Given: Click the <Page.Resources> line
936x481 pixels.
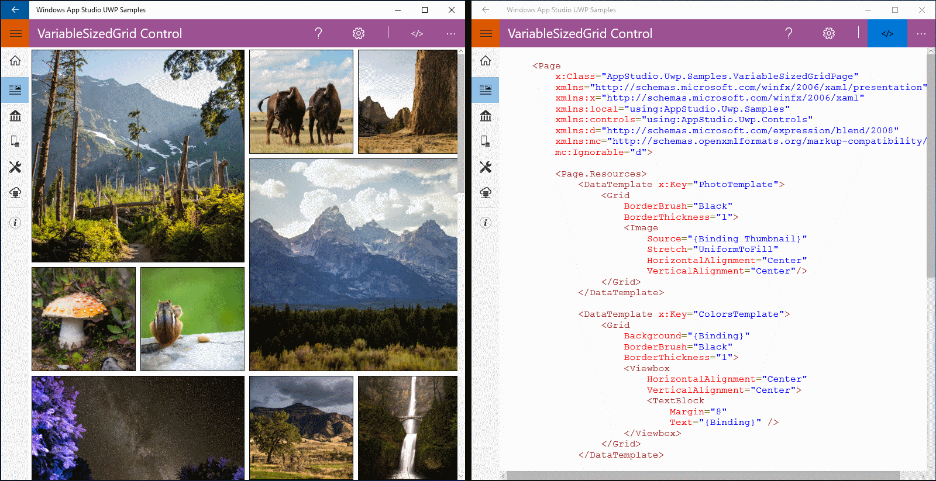Looking at the screenshot, I should tap(601, 174).
